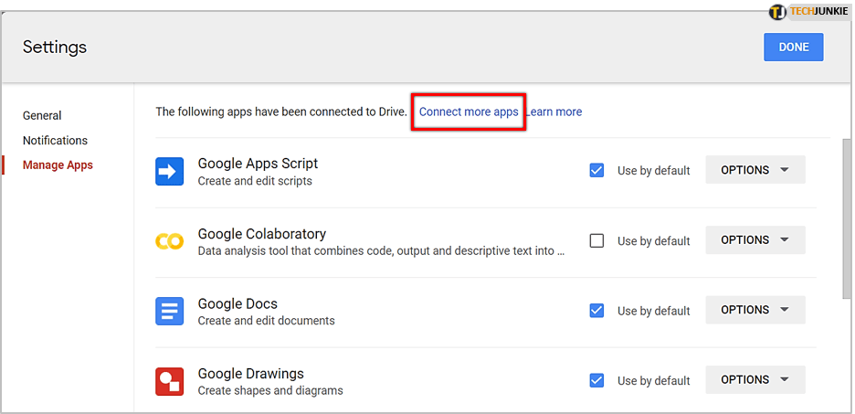
Task: Click the Google Docs icon
Action: (x=170, y=311)
